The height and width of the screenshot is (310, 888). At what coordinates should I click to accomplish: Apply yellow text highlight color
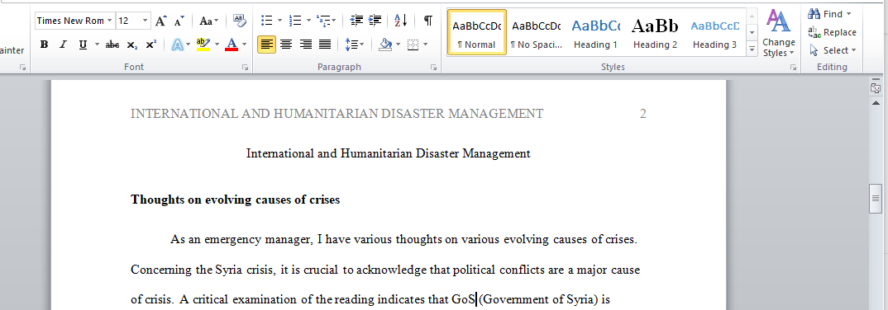tap(203, 45)
